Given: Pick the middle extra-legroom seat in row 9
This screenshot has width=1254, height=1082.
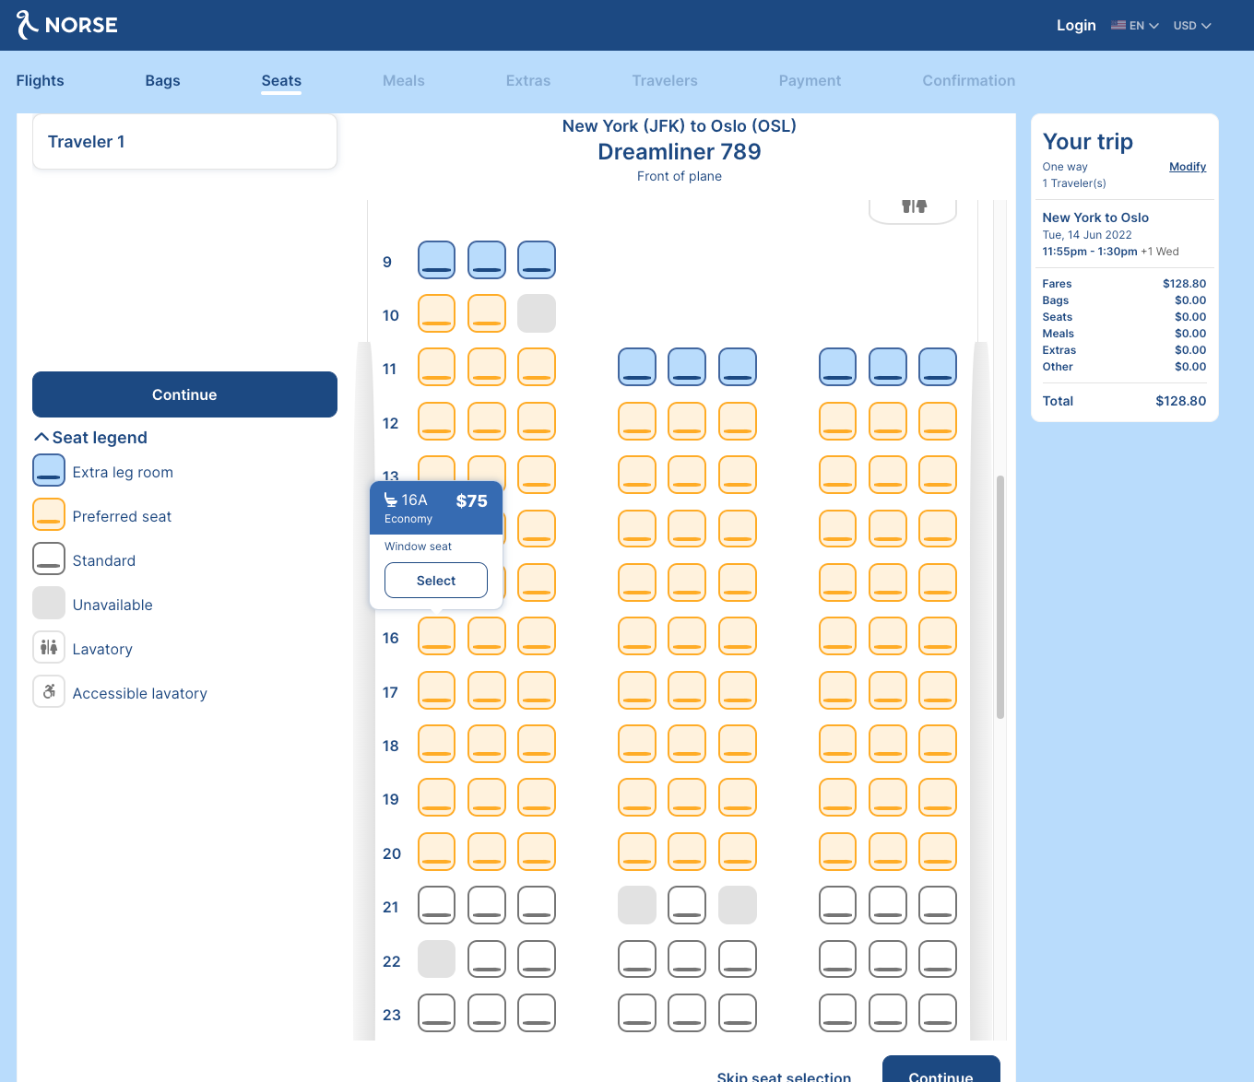Looking at the screenshot, I should pyautogui.click(x=487, y=260).
